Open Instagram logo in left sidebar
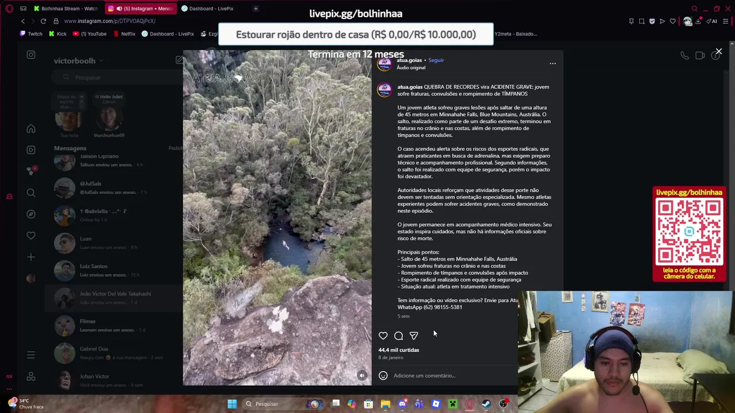 [31, 55]
